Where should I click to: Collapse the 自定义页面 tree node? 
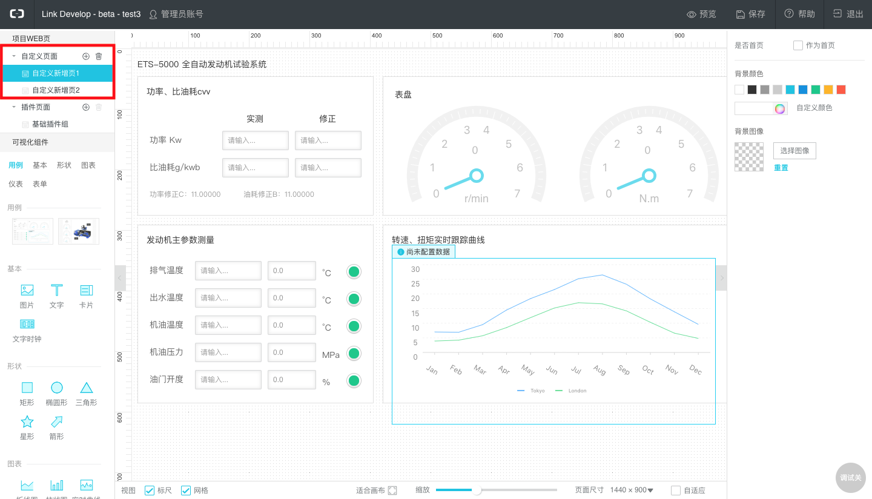pos(14,56)
